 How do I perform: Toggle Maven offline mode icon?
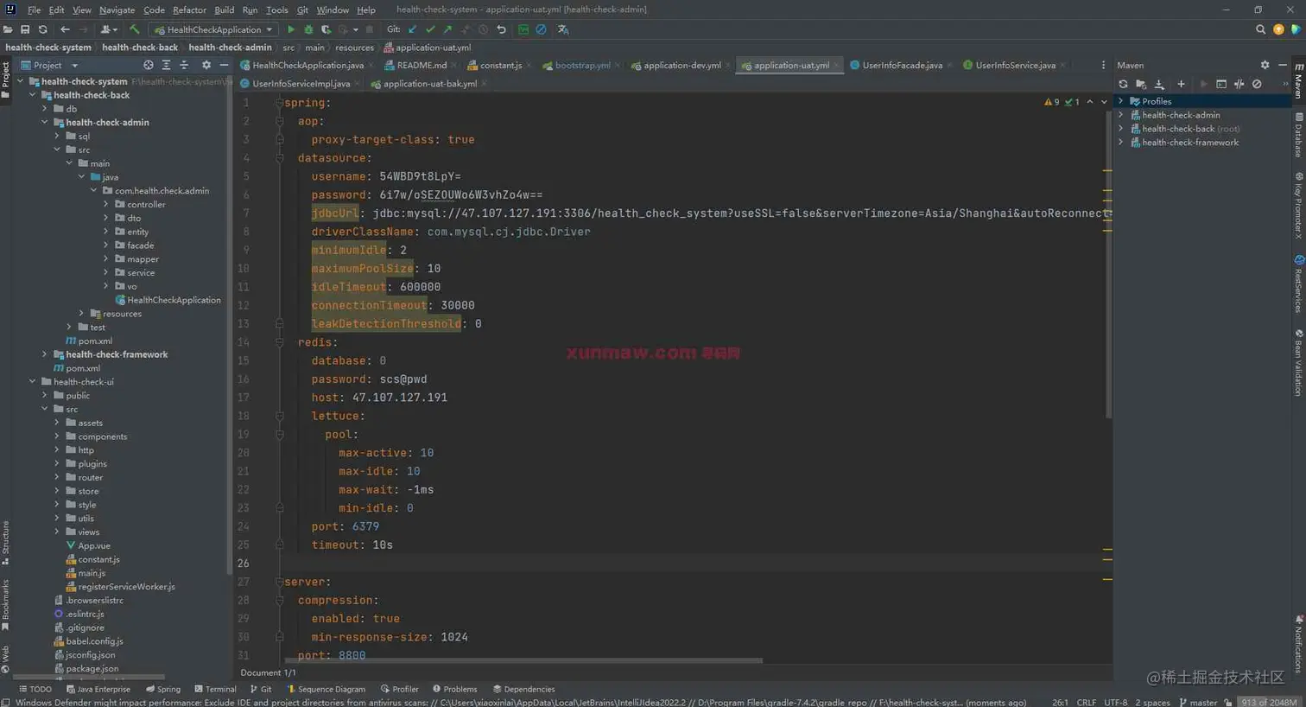coord(1239,84)
